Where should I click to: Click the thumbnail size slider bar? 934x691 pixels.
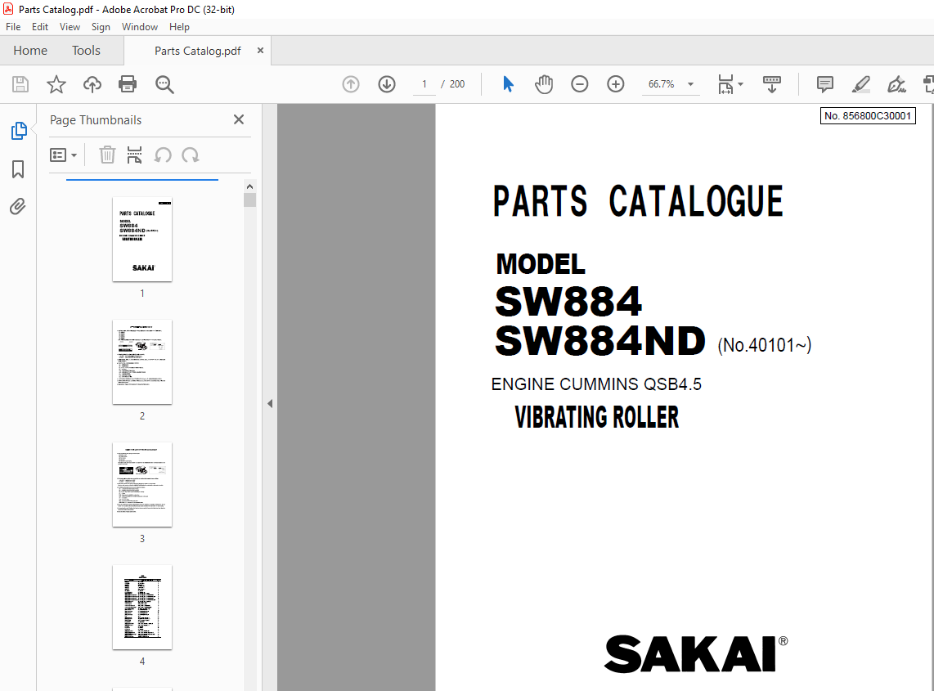(142, 179)
